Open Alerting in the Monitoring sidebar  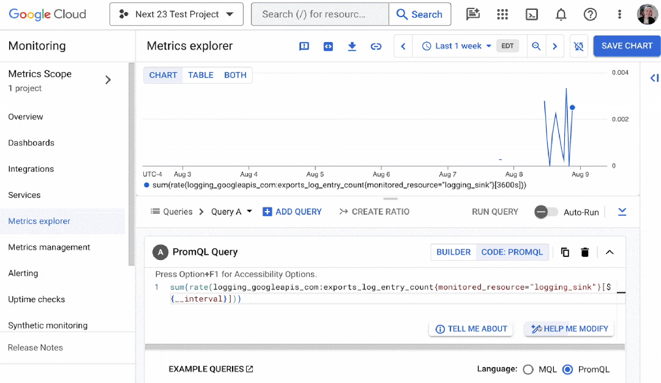(x=23, y=273)
